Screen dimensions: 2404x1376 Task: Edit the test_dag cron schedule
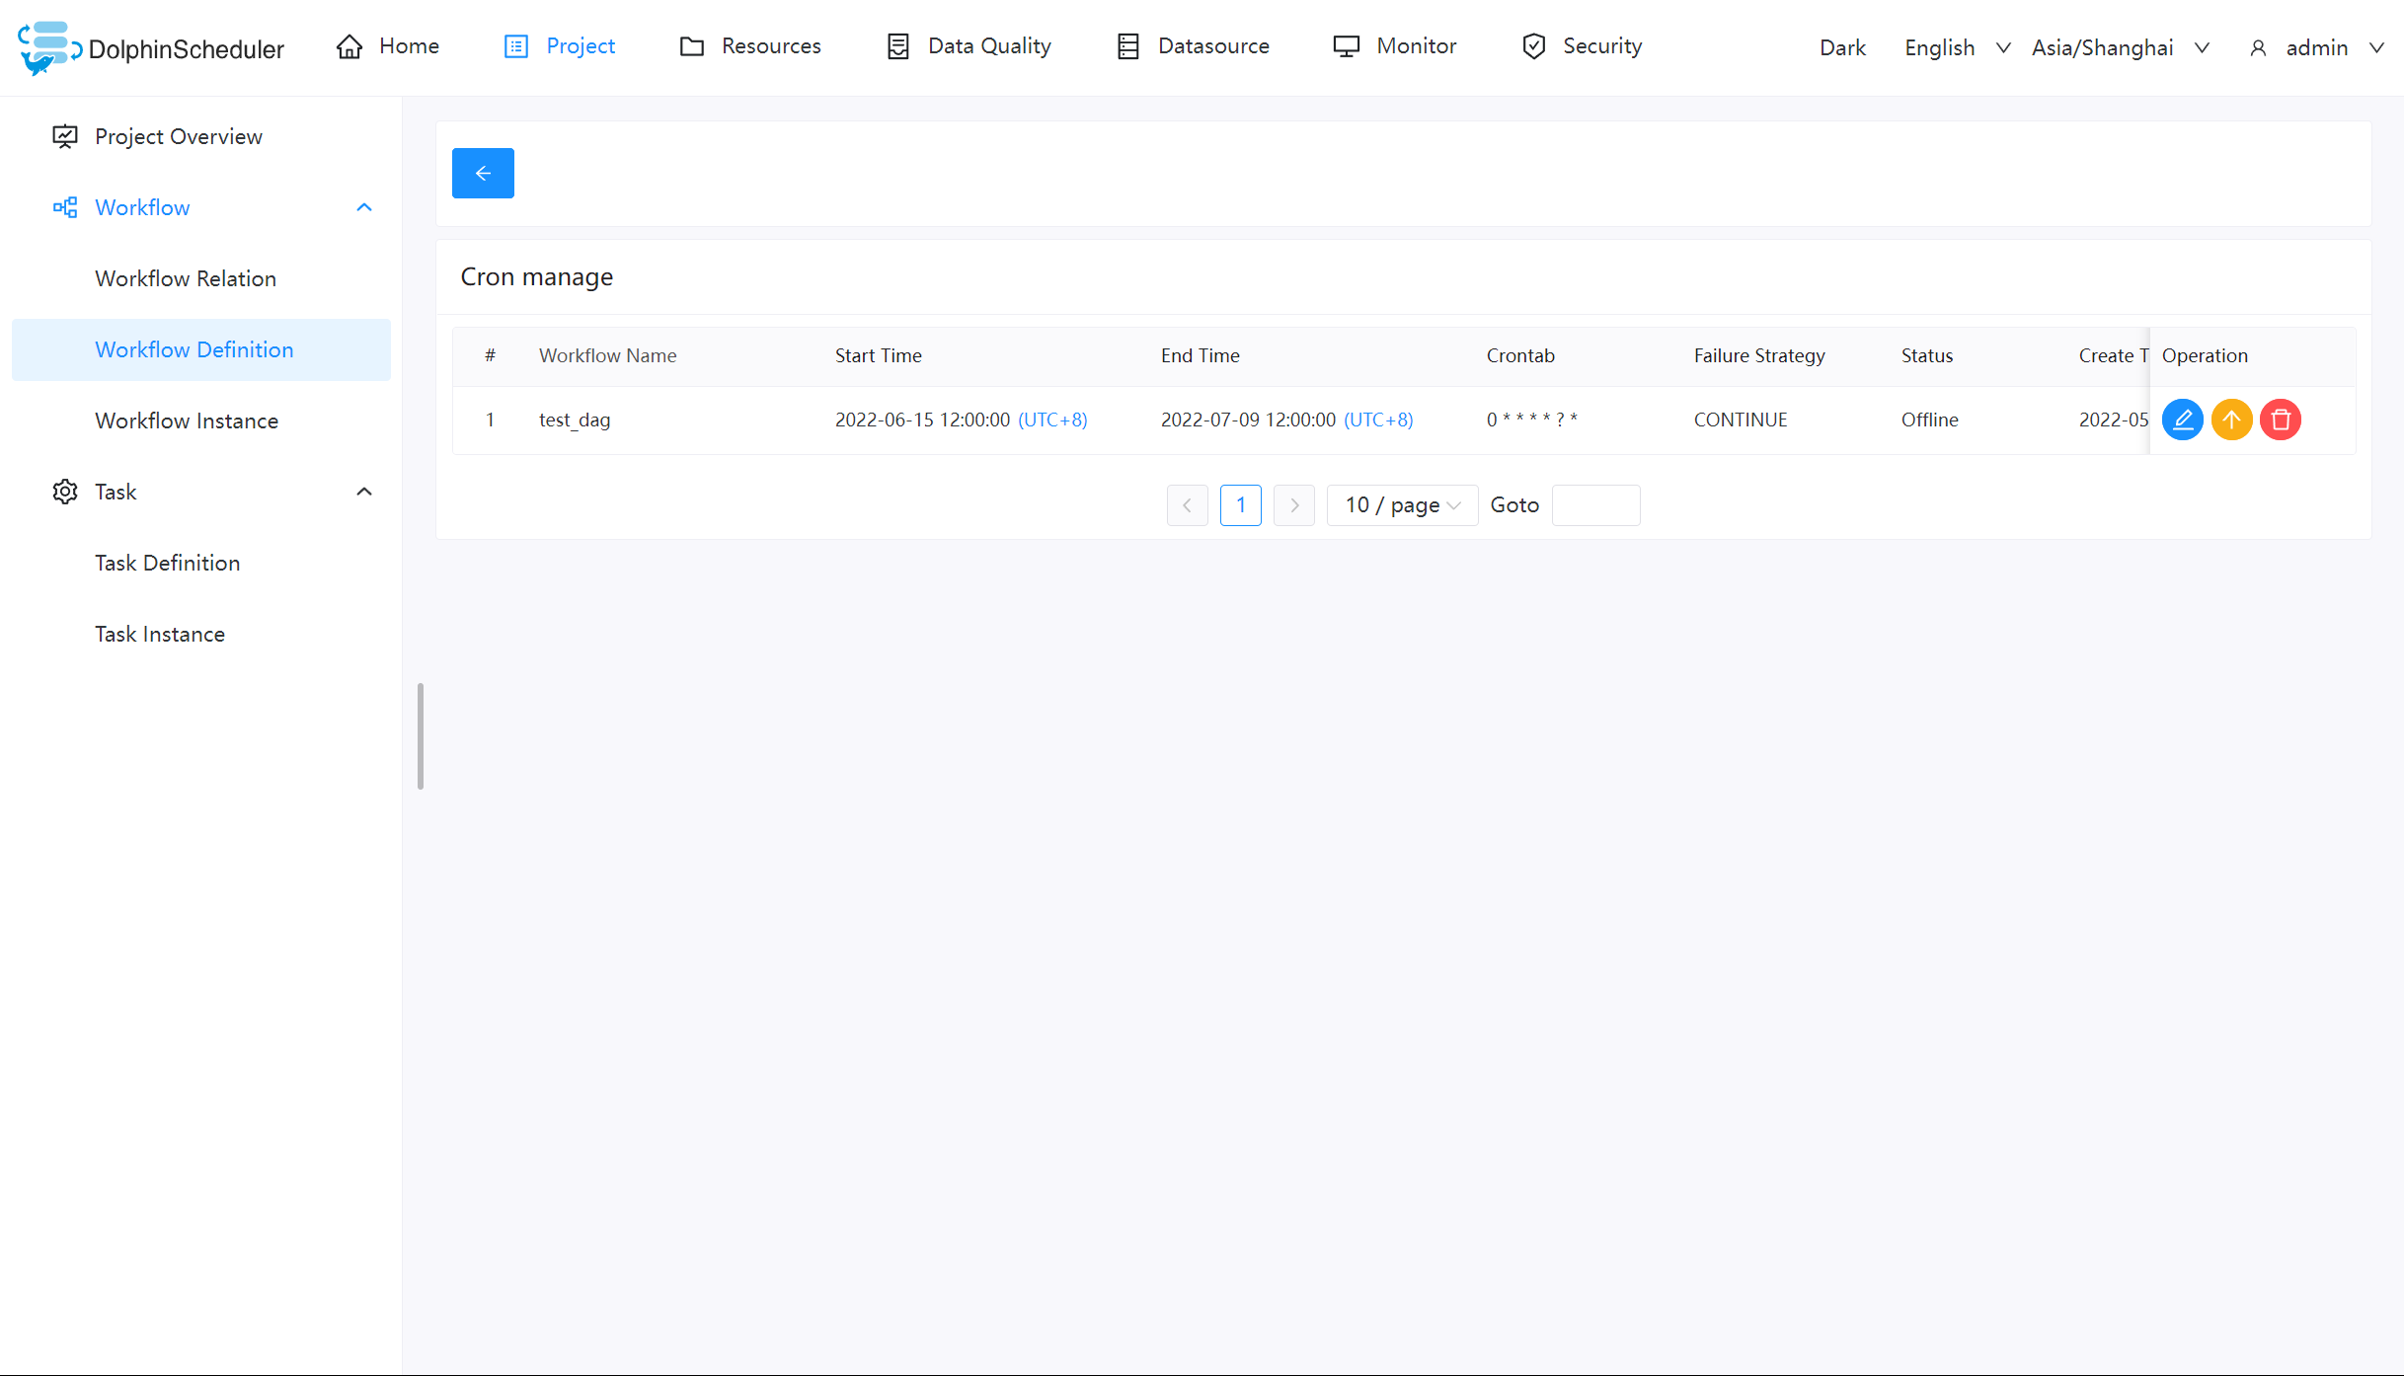[2182, 420]
